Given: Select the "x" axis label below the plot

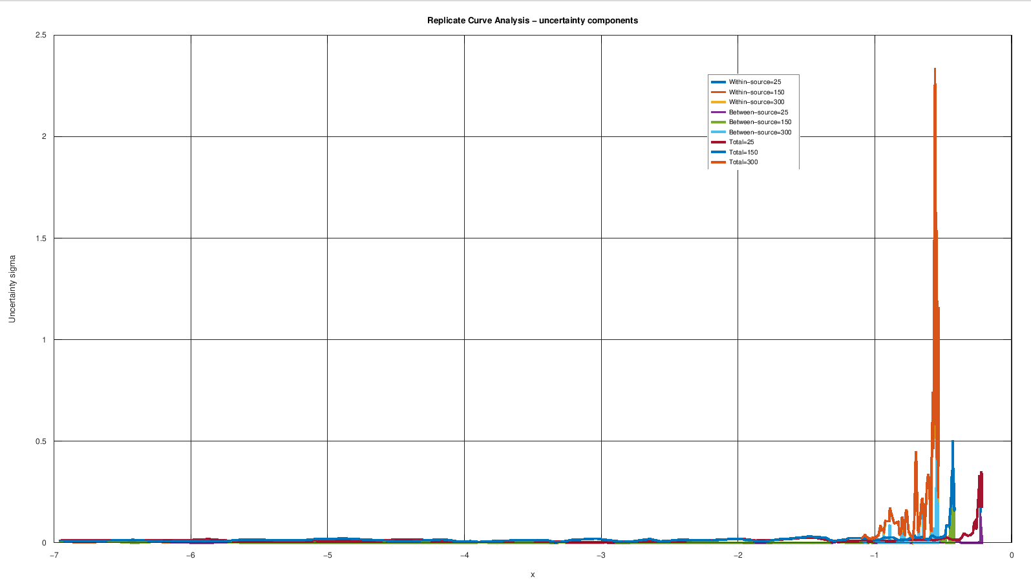Looking at the screenshot, I should click(x=533, y=575).
